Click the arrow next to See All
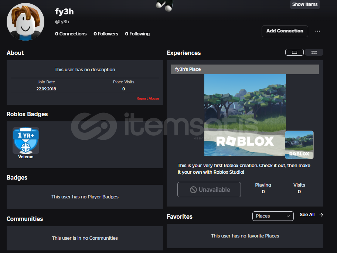The width and height of the screenshot is (337, 253). 321,215
